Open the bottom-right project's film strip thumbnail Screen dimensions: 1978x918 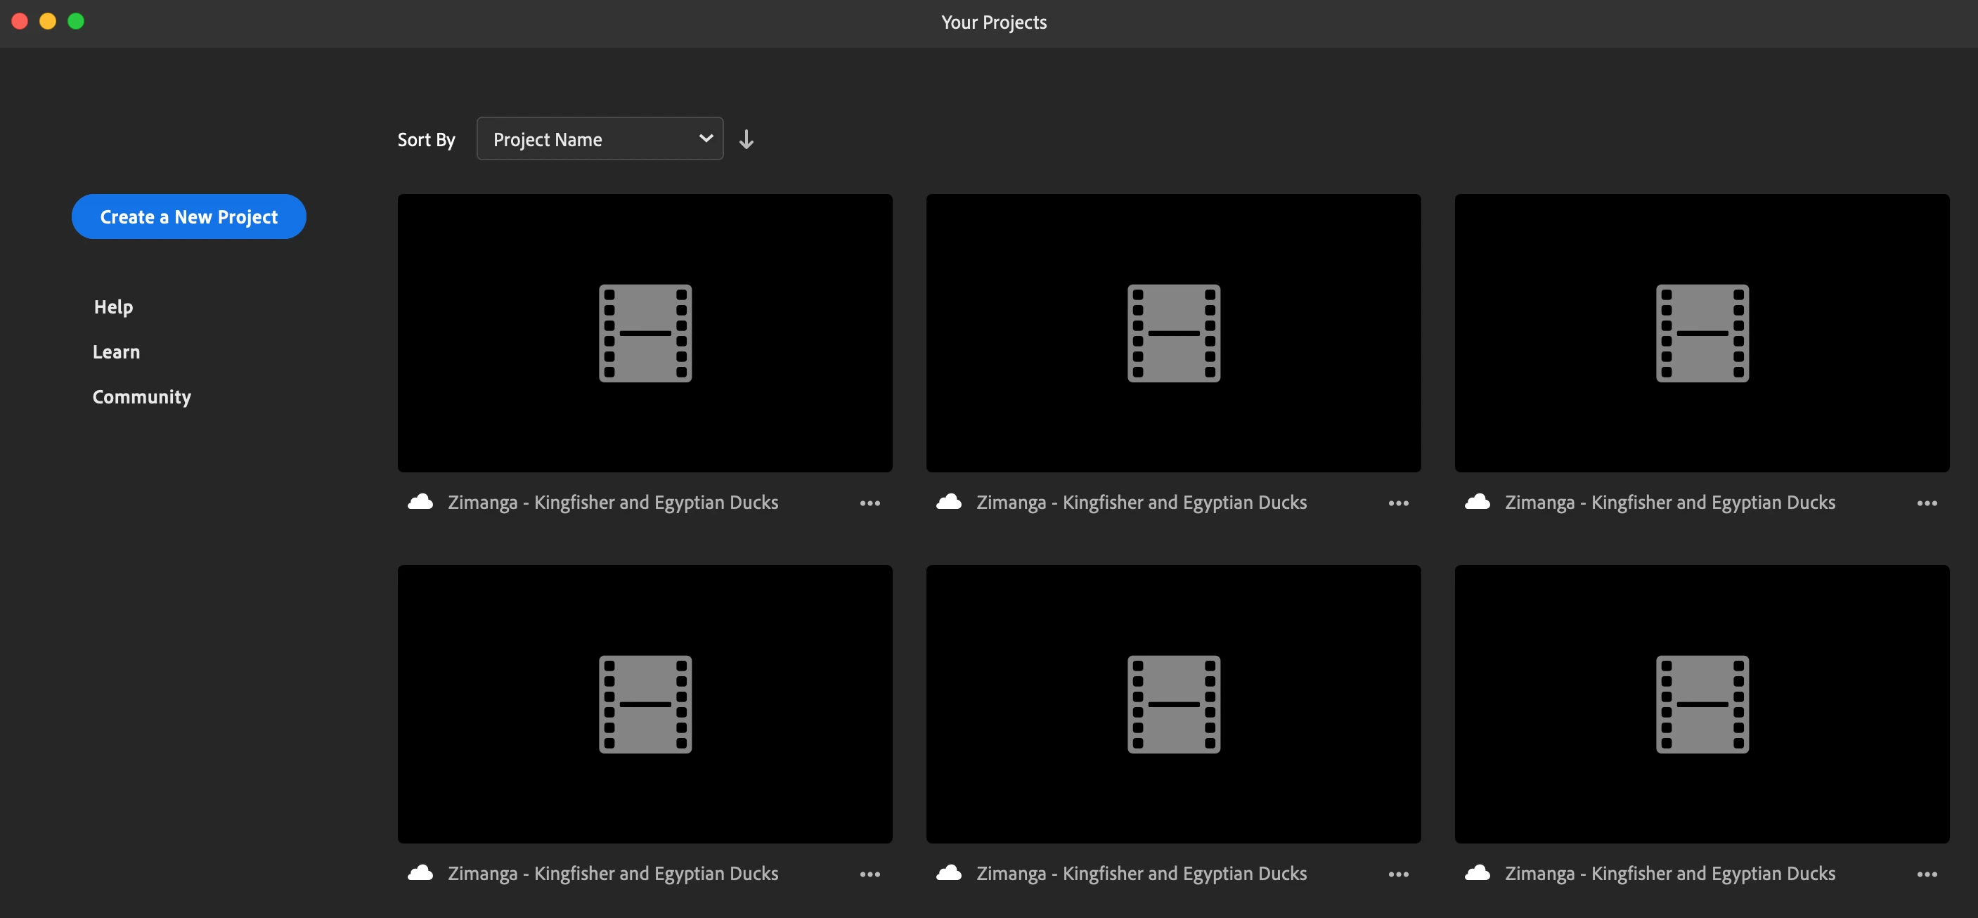pos(1702,704)
